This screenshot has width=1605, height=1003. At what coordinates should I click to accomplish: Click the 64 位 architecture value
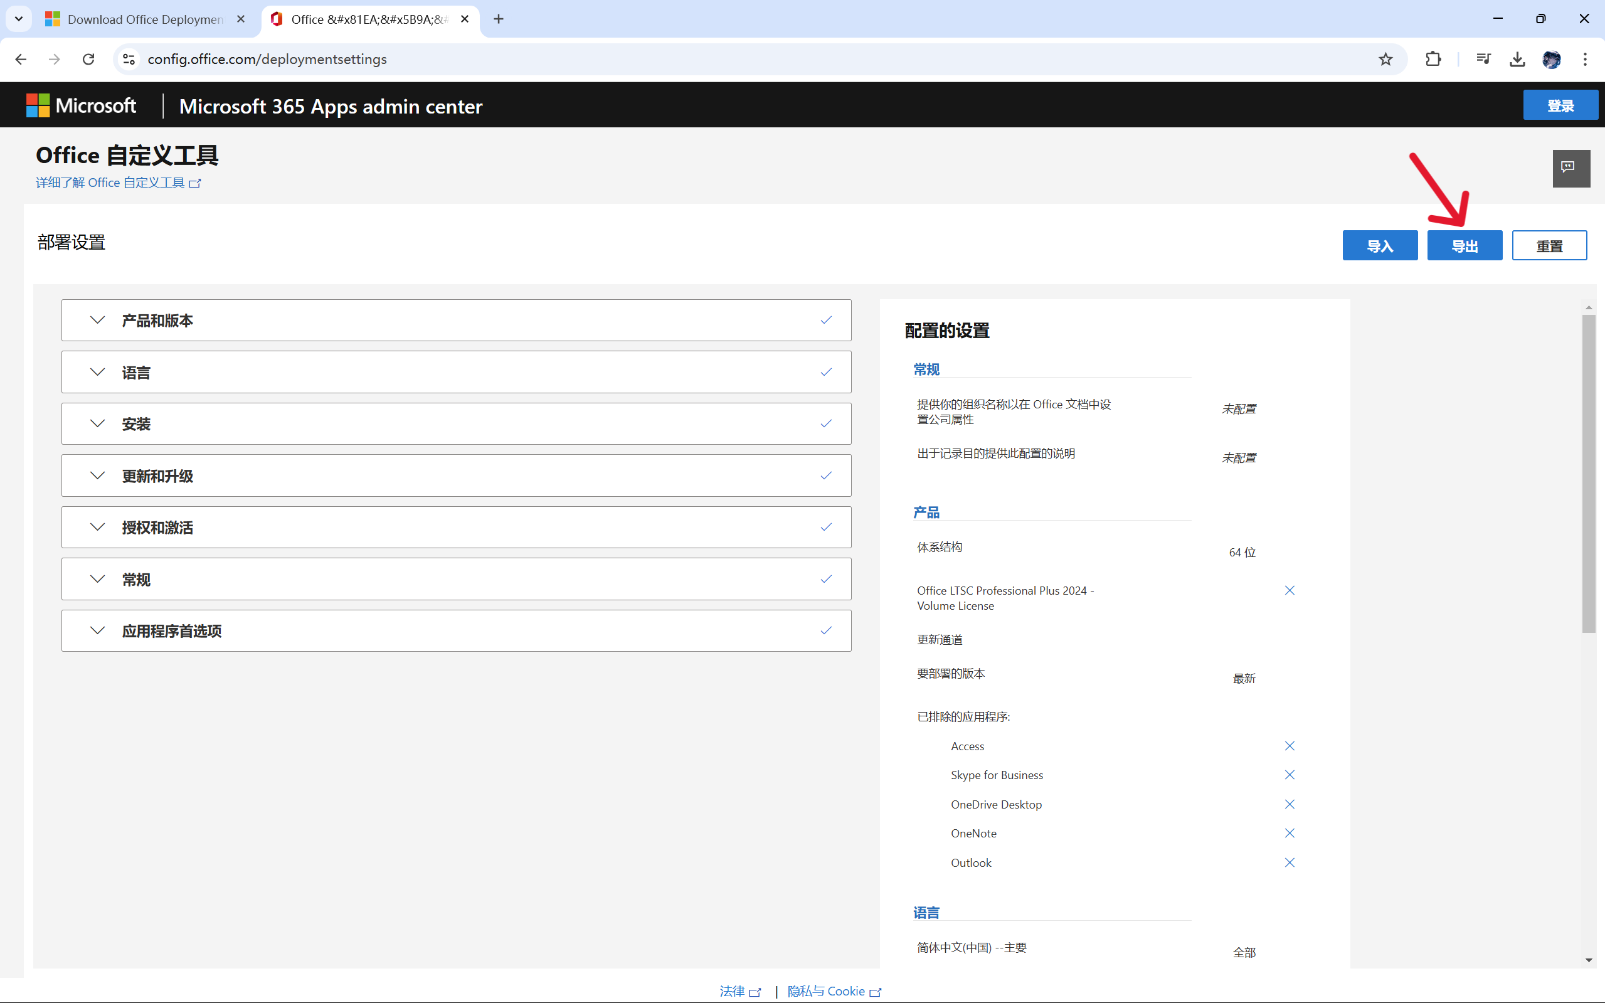1242,552
